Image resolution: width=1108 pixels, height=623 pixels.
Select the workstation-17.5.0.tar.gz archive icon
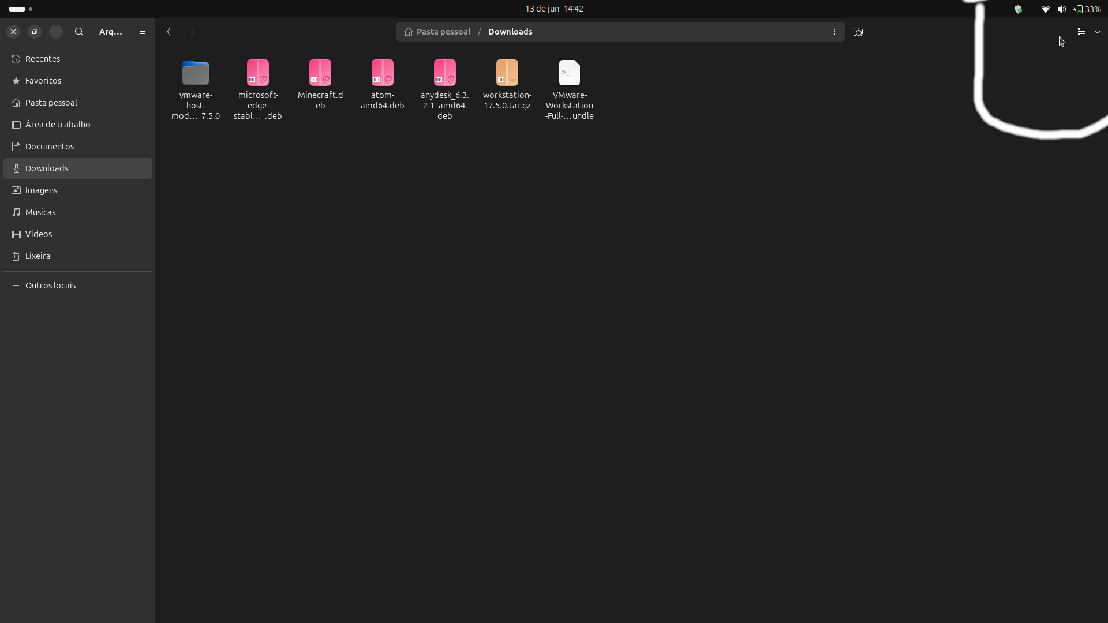point(507,73)
